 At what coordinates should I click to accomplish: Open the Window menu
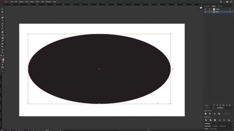click(x=49, y=1)
